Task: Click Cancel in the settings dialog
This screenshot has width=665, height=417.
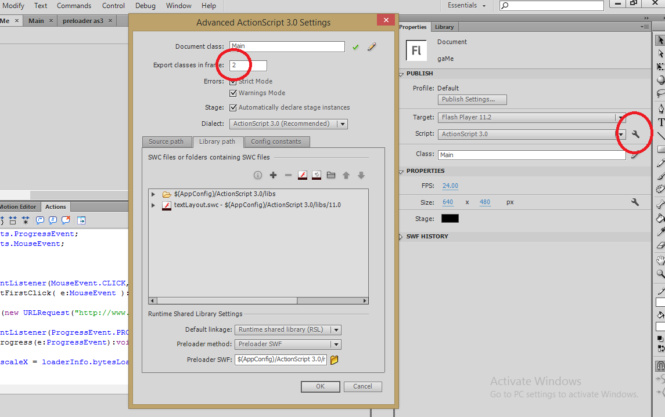Action: point(362,386)
